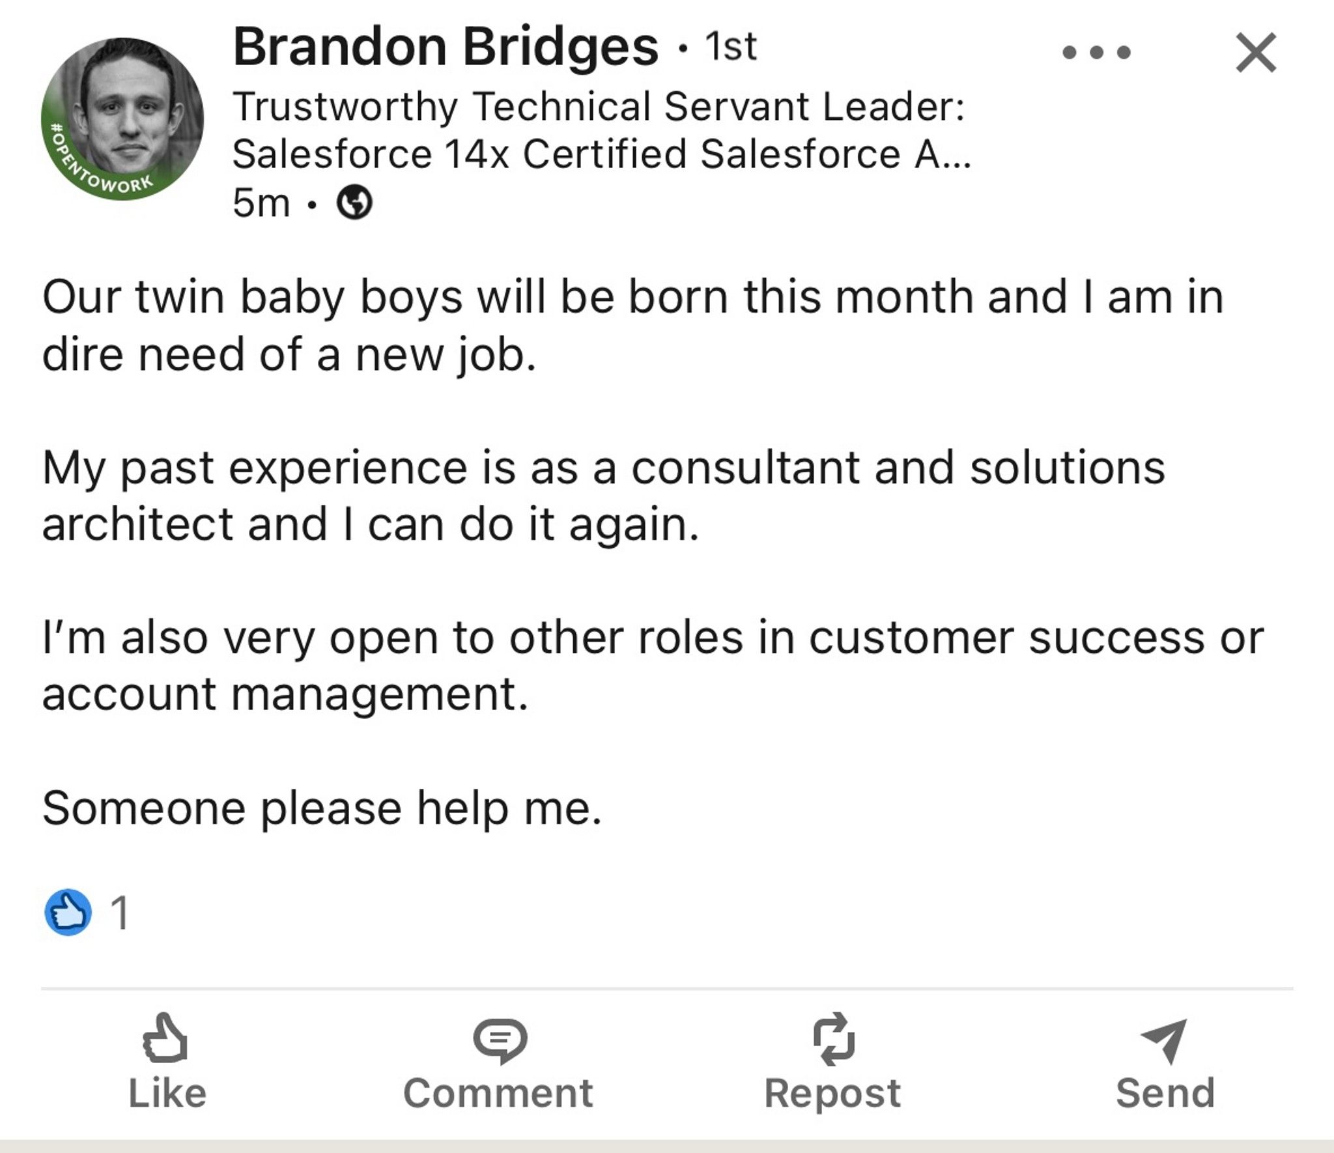View the reactions count of 1
The width and height of the screenshot is (1334, 1153).
coord(120,913)
